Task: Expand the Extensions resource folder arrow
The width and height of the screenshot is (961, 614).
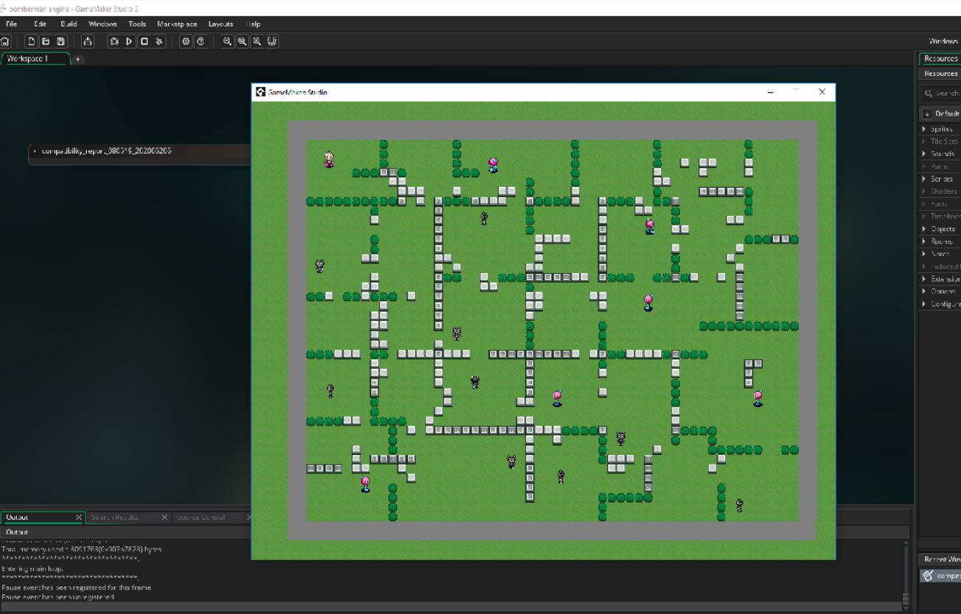Action: tap(926, 279)
